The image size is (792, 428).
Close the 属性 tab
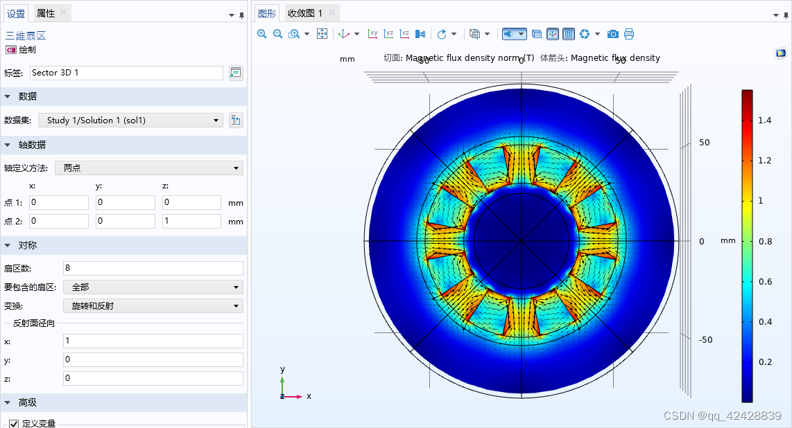(64, 12)
